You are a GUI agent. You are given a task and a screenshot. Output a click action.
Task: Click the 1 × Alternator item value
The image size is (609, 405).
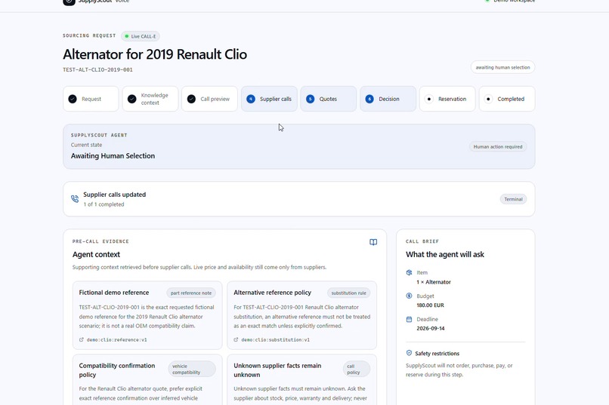coord(434,282)
